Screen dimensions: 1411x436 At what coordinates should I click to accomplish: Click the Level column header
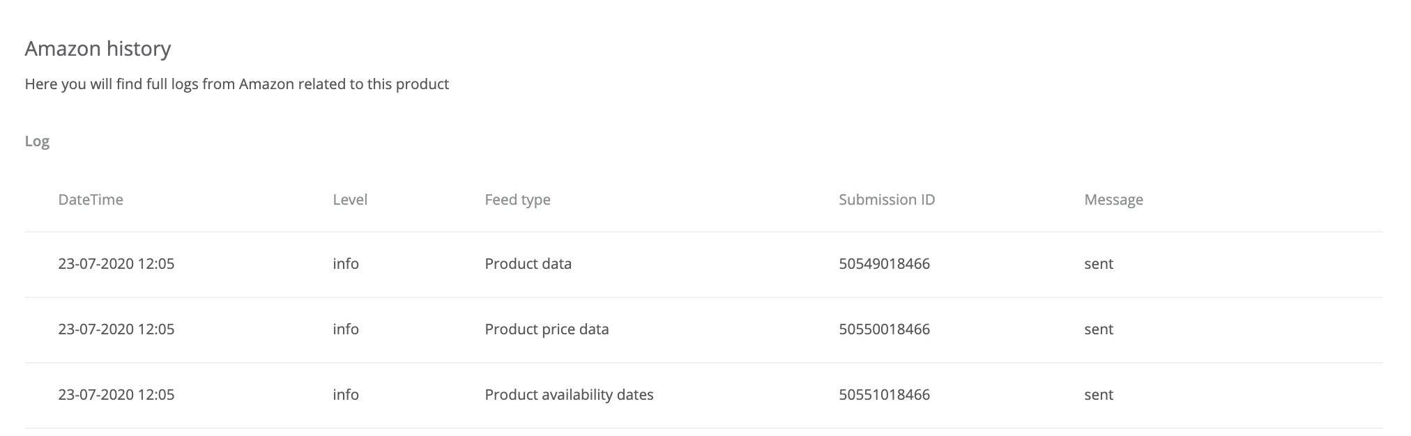[x=350, y=200]
